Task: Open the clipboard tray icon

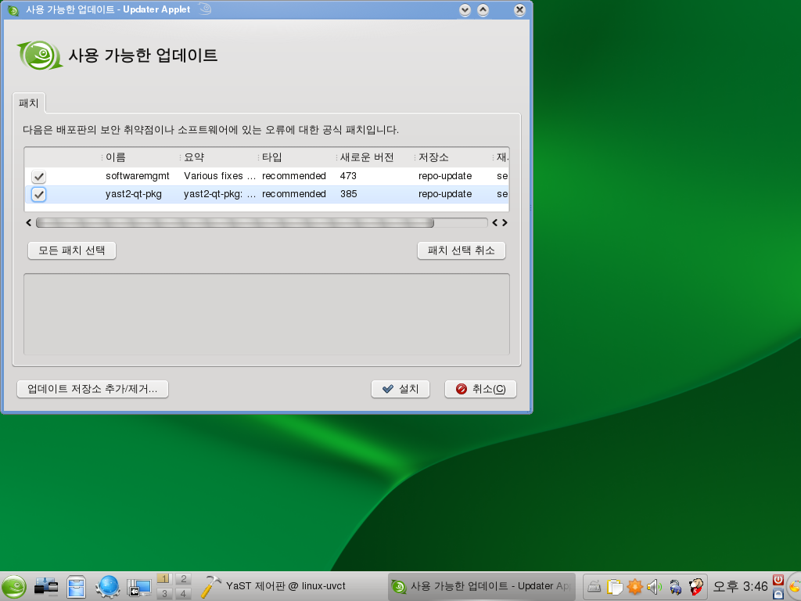Action: click(x=615, y=587)
